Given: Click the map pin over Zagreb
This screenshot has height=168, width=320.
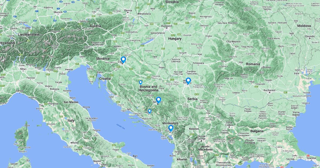Looking at the screenshot, I should (x=123, y=60).
